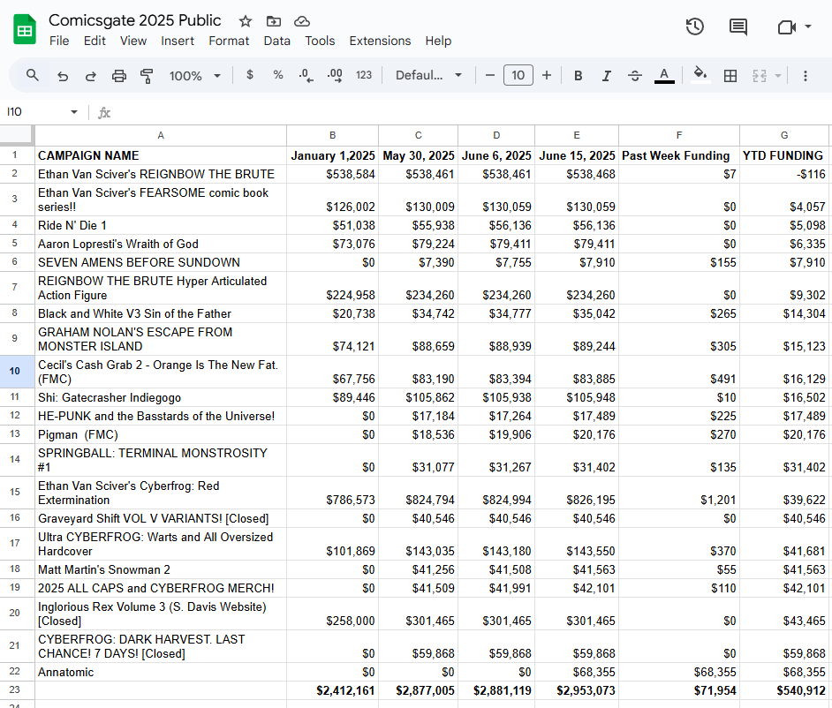Open the borders tool
Screen dimensions: 832x708
(730, 76)
